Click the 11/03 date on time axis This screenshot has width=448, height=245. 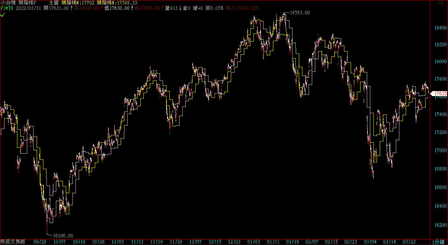118,242
